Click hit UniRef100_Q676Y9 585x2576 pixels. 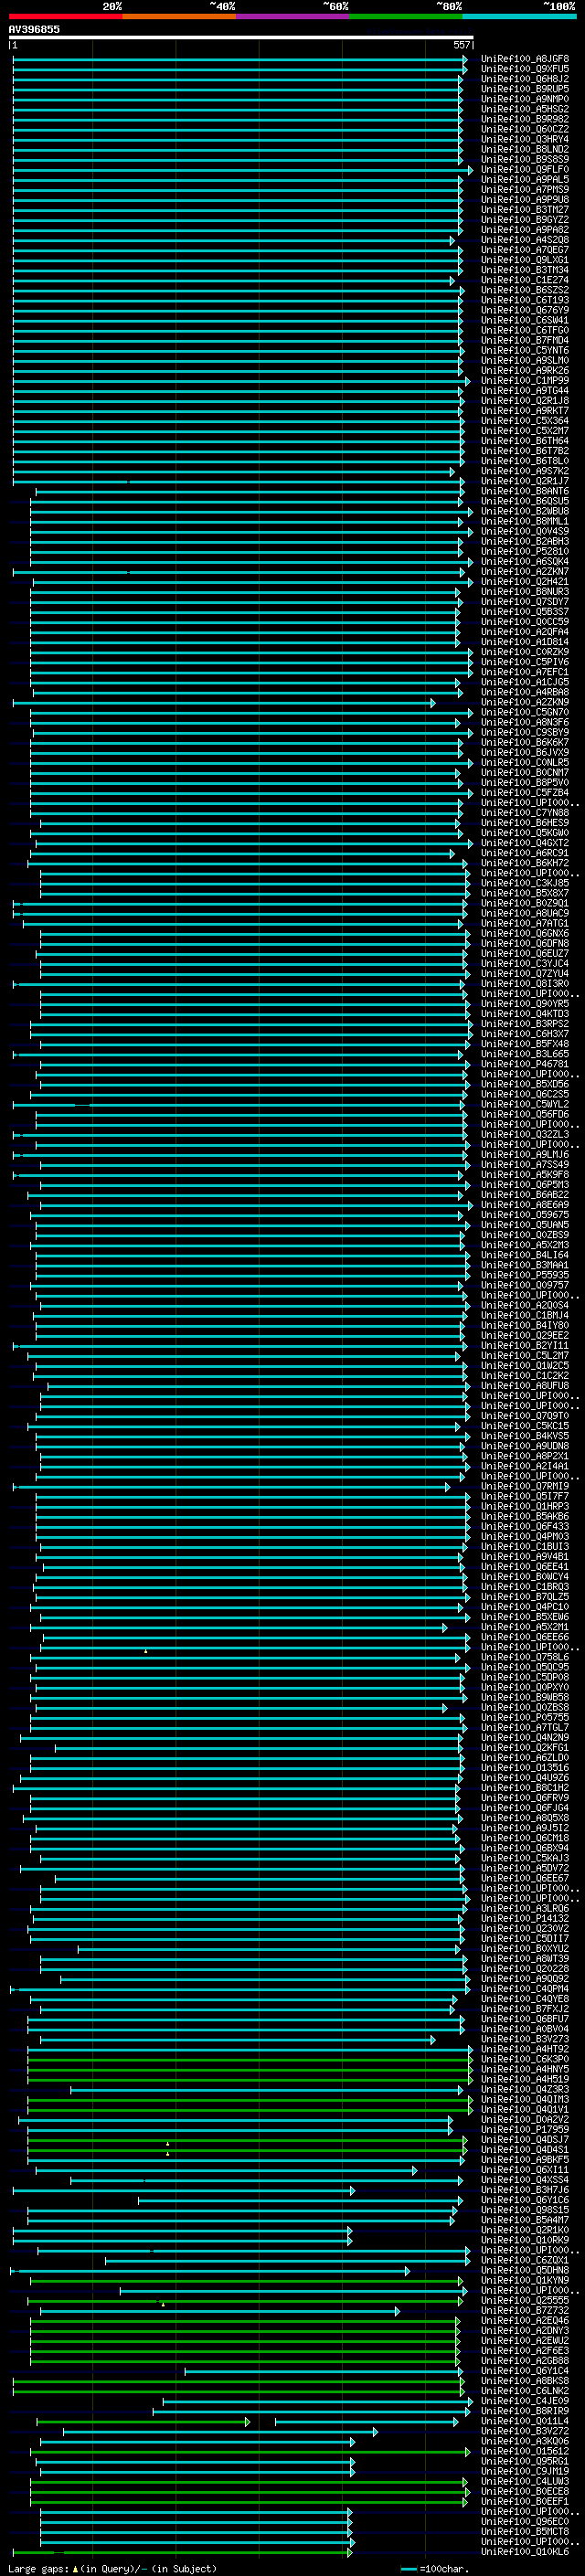click(525, 310)
